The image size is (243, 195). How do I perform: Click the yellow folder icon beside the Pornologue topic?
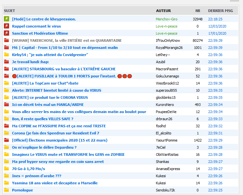6,190
